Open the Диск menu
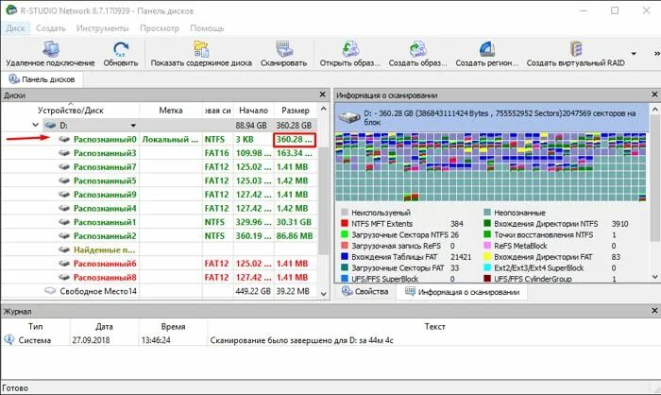661x395 pixels. pos(16,28)
